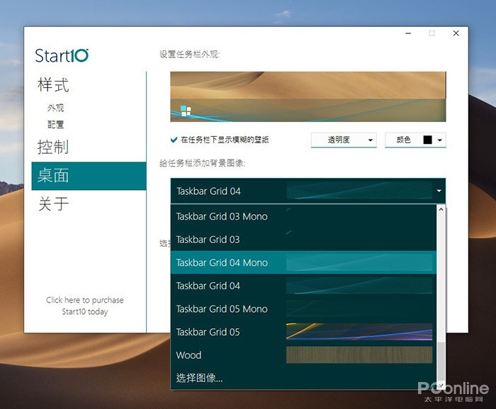
Task: Select the 桌面 section
Action: [x=53, y=176]
